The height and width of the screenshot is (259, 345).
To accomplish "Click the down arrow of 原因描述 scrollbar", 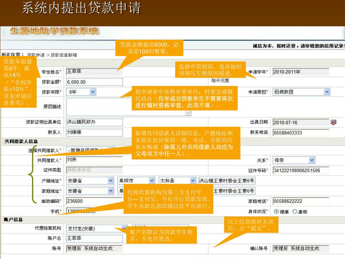I will tap(188, 113).
